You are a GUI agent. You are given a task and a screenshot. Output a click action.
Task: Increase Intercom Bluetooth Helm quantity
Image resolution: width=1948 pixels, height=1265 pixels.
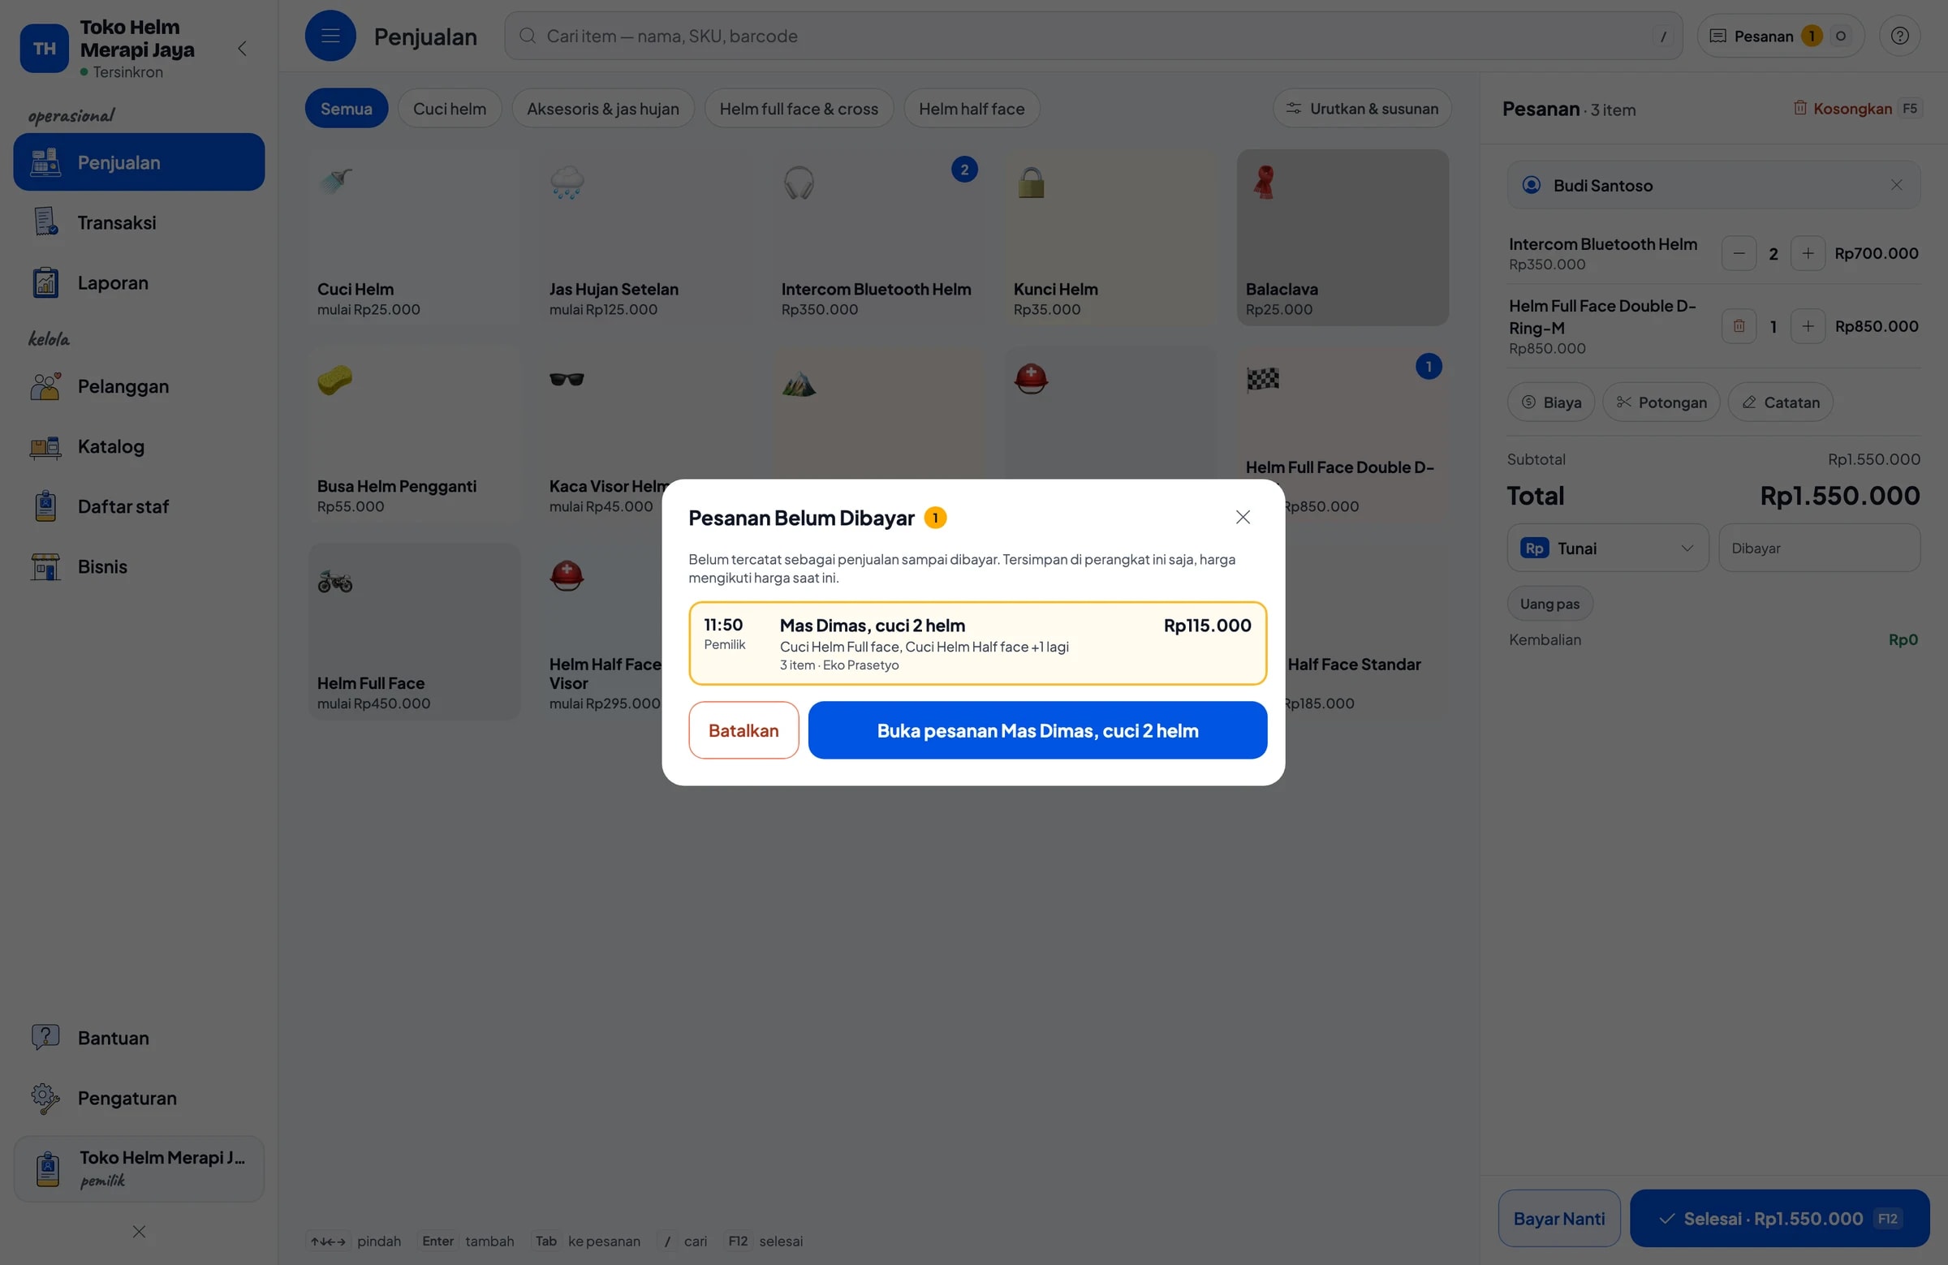pyautogui.click(x=1808, y=254)
